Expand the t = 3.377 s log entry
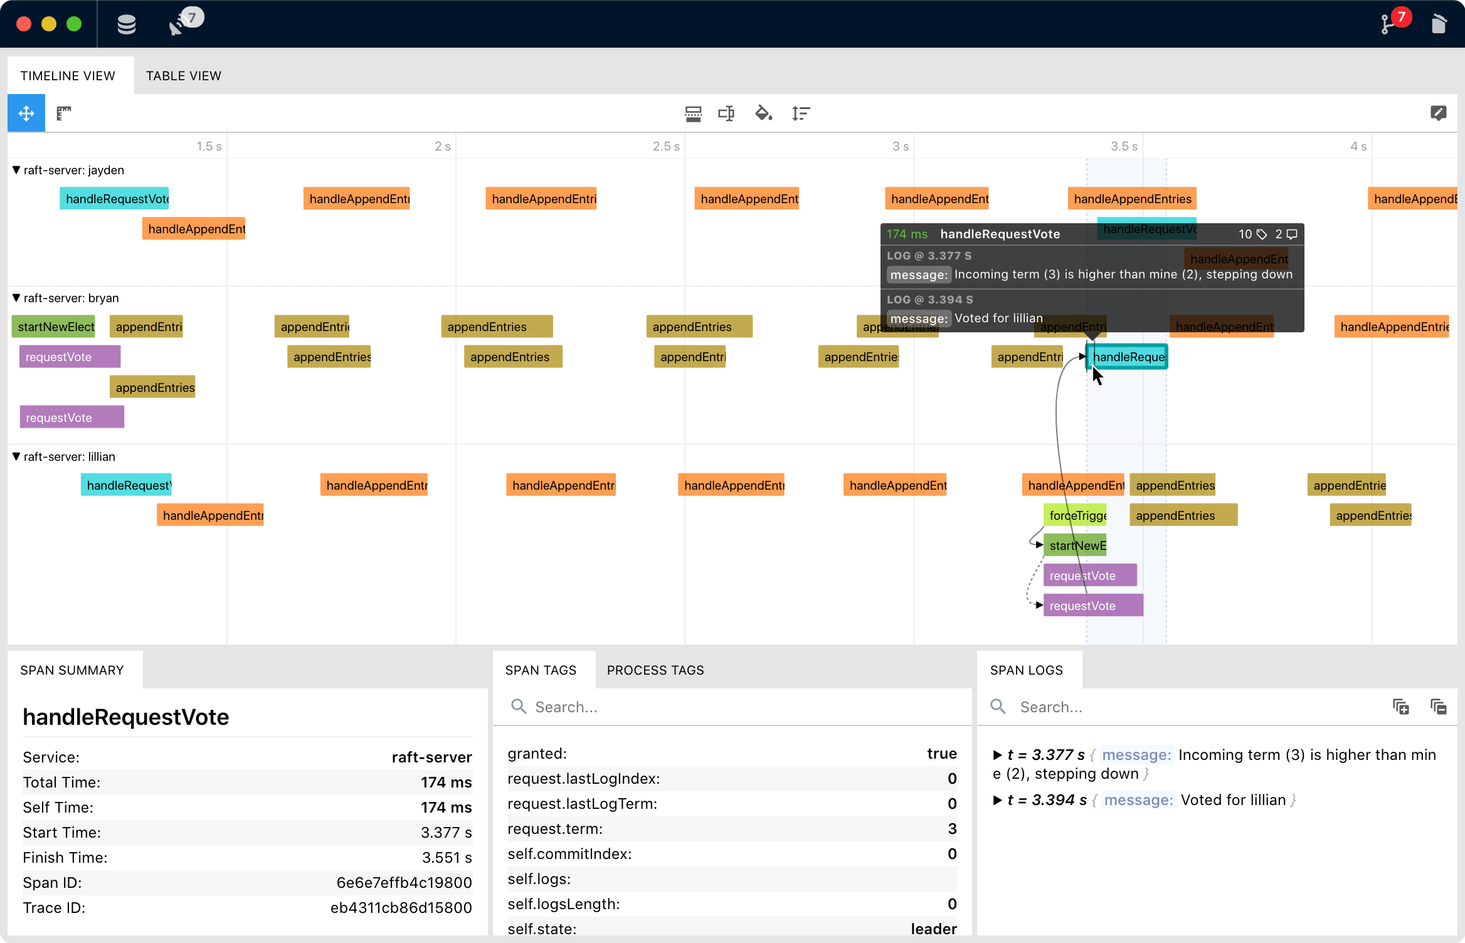The image size is (1465, 943). click(997, 755)
